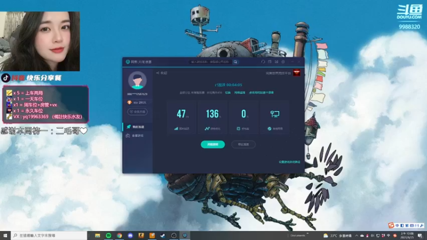This screenshot has width=427, height=240.
Task: Open the orange app icon on the taskbar
Action: [152, 235]
